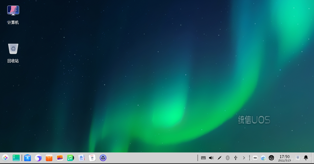Click the round power button in the dock
The image size is (314, 164).
tap(271, 158)
